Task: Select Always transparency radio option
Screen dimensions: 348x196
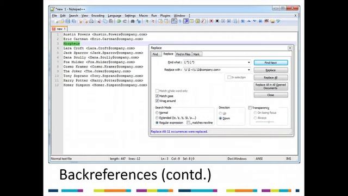Action: pyautogui.click(x=255, y=118)
